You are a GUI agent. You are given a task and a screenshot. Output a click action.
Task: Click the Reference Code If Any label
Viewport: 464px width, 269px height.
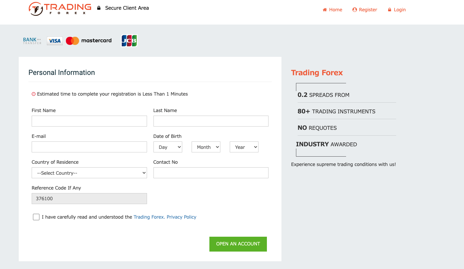point(56,188)
